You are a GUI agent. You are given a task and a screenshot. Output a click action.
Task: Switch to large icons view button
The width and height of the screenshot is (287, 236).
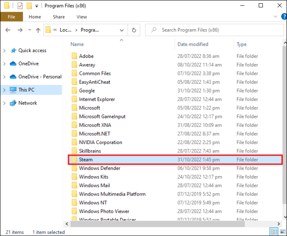tap(282, 232)
